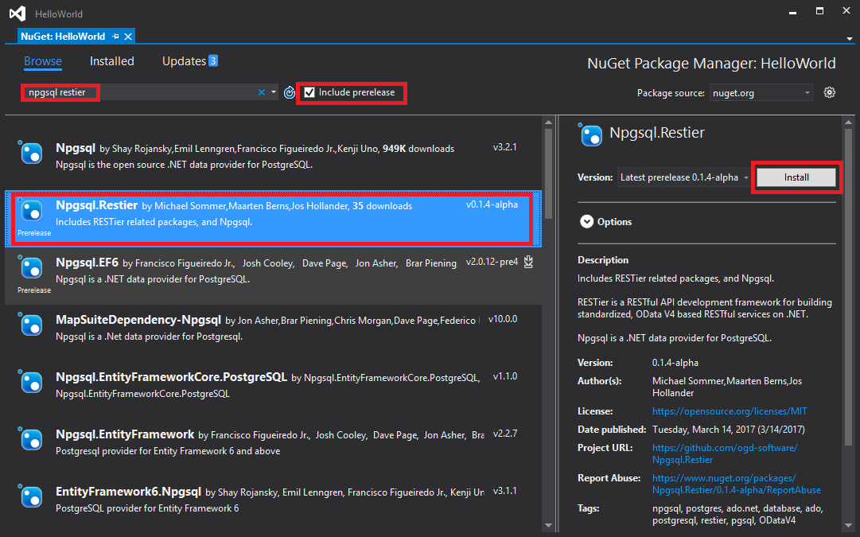Open the search history dropdown arrow
Viewport: 860px width, 537px height.
coord(274,92)
